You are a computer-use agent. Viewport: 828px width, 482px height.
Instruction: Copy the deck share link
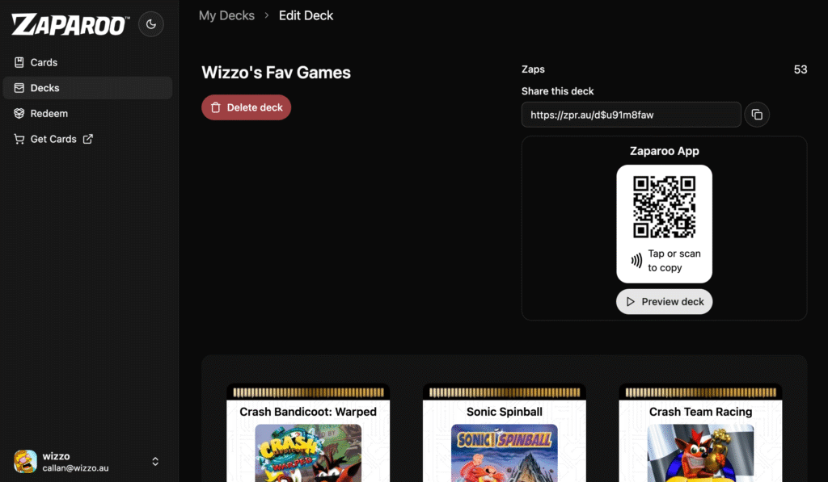click(x=757, y=115)
